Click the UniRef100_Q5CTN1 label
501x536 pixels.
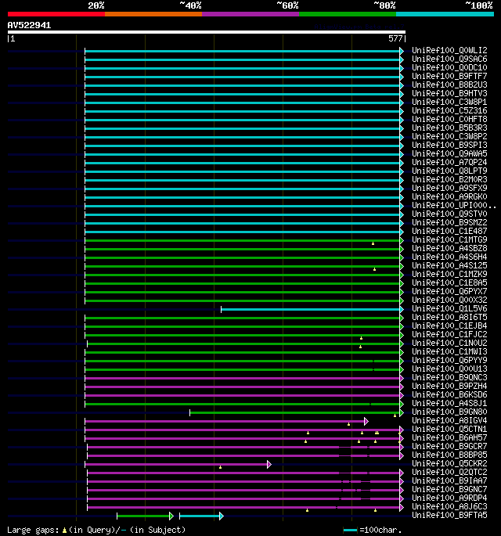point(449,430)
